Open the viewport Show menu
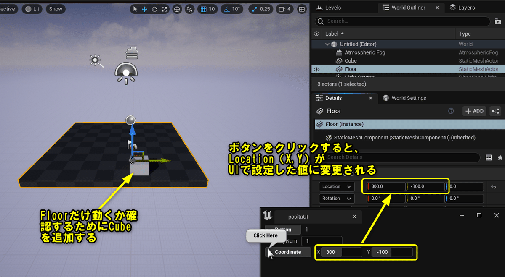Screen dimensions: 505x277 point(56,9)
